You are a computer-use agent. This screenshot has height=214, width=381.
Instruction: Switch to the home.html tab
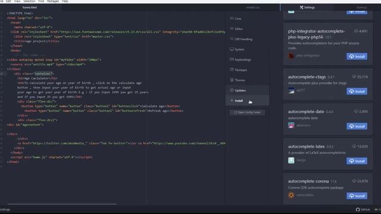[x=30, y=7]
